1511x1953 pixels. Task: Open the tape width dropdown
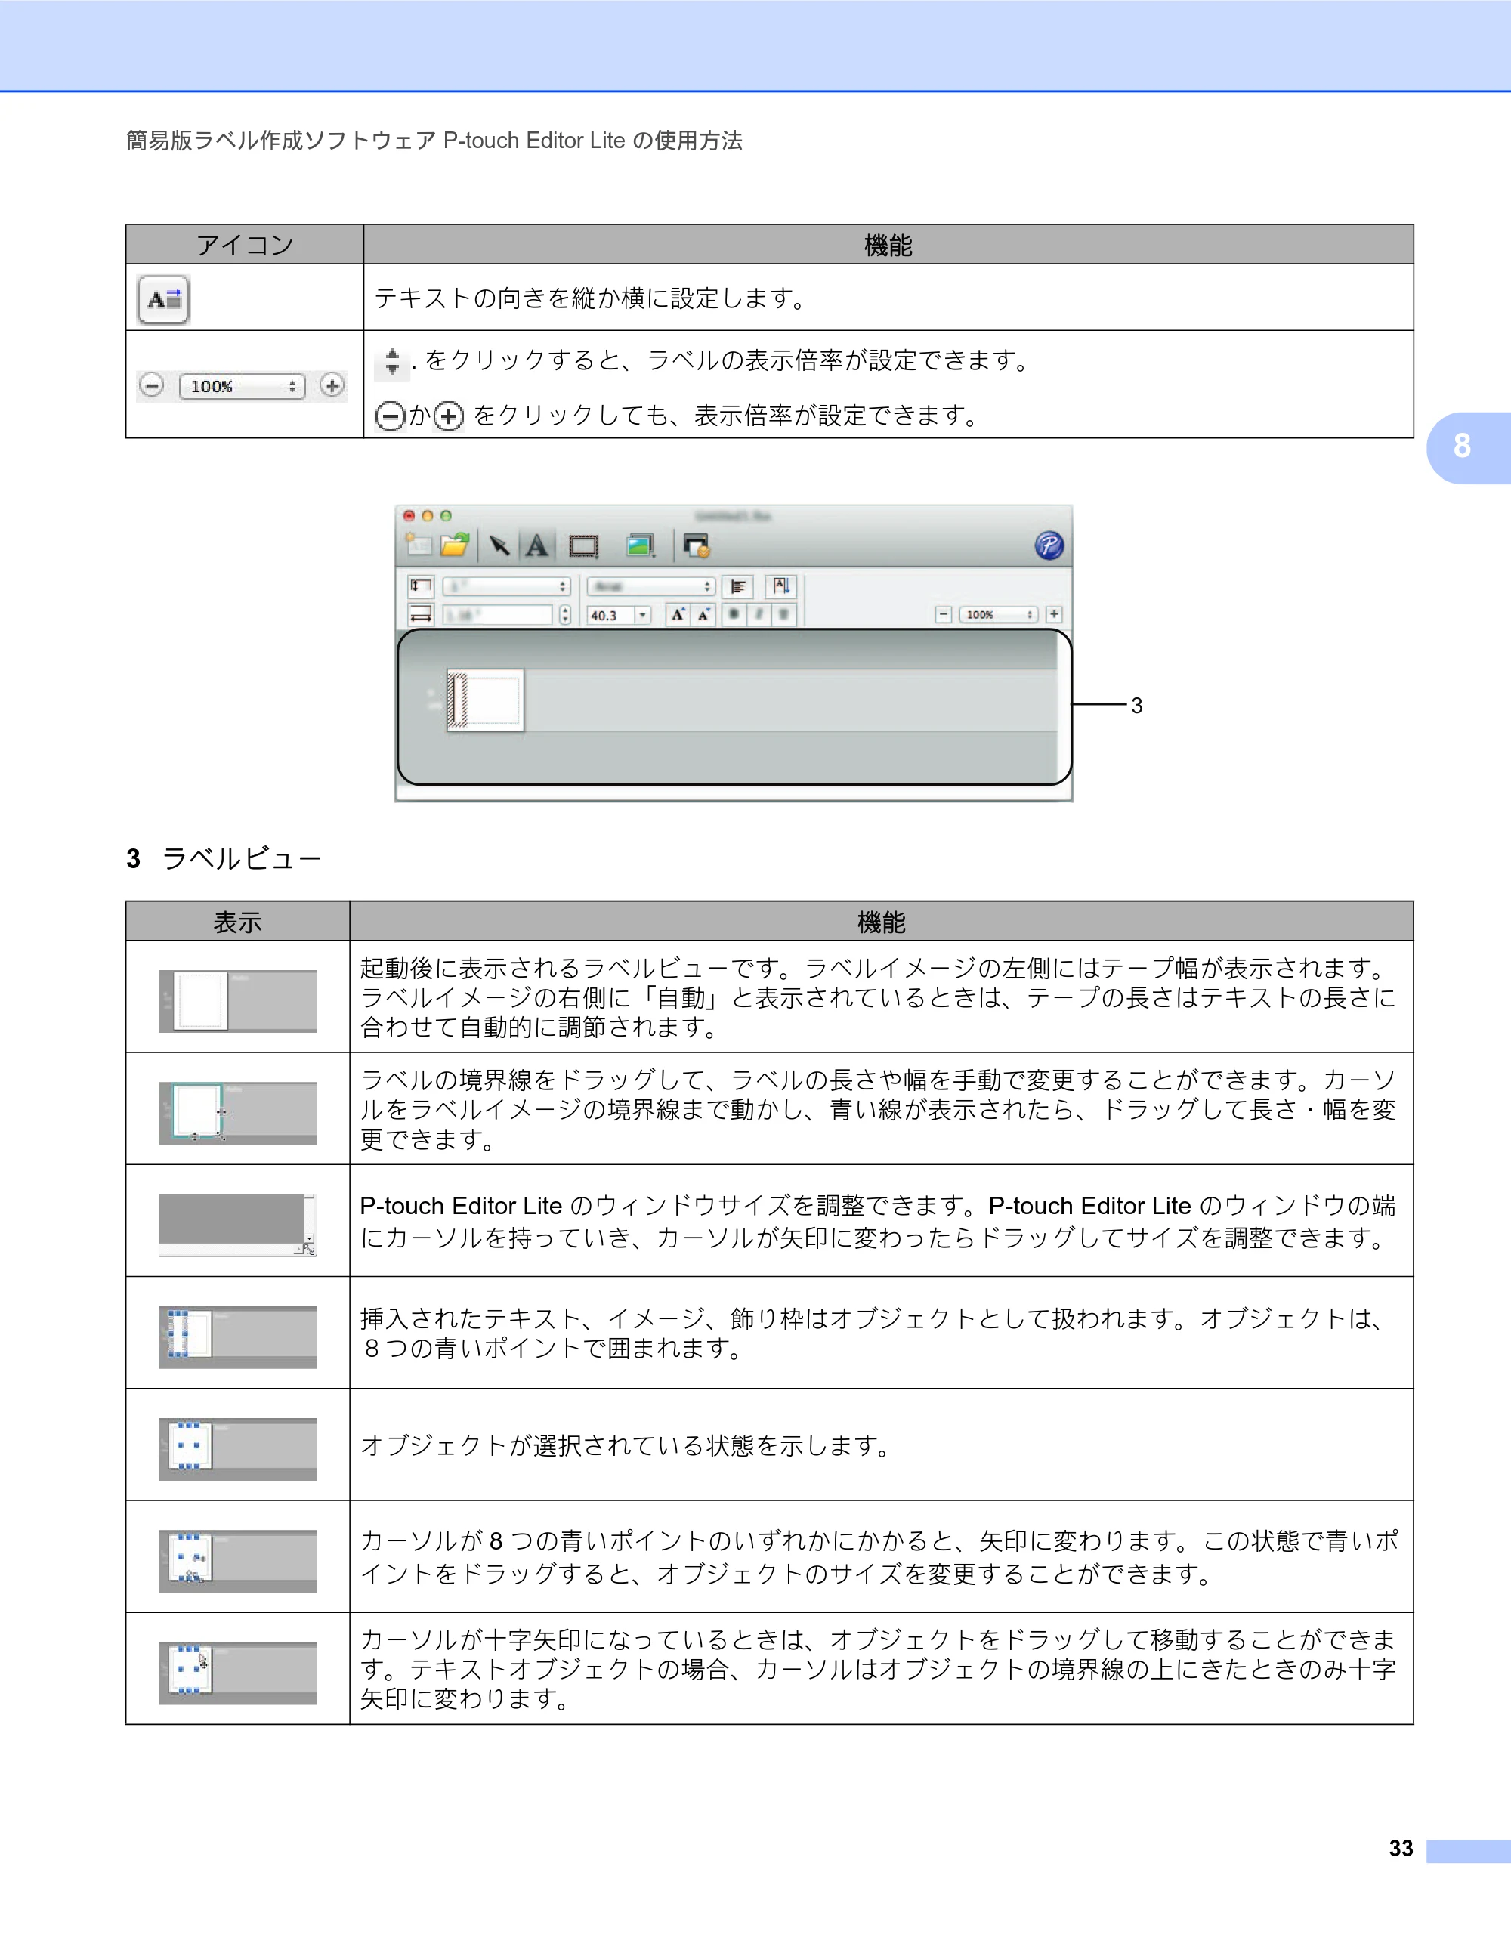click(506, 586)
